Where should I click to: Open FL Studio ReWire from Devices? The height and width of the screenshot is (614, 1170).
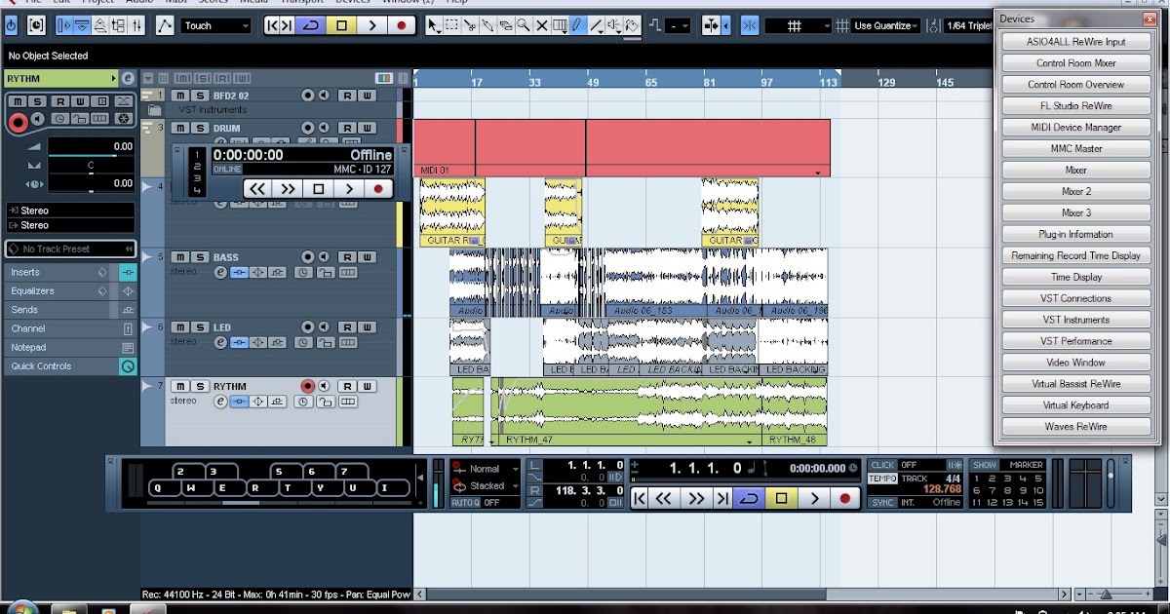pos(1076,106)
